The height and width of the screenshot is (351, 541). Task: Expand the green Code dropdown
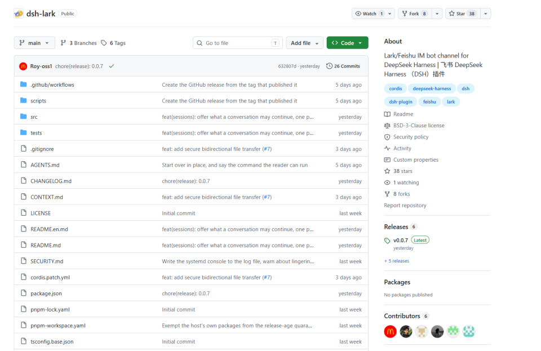coord(347,43)
